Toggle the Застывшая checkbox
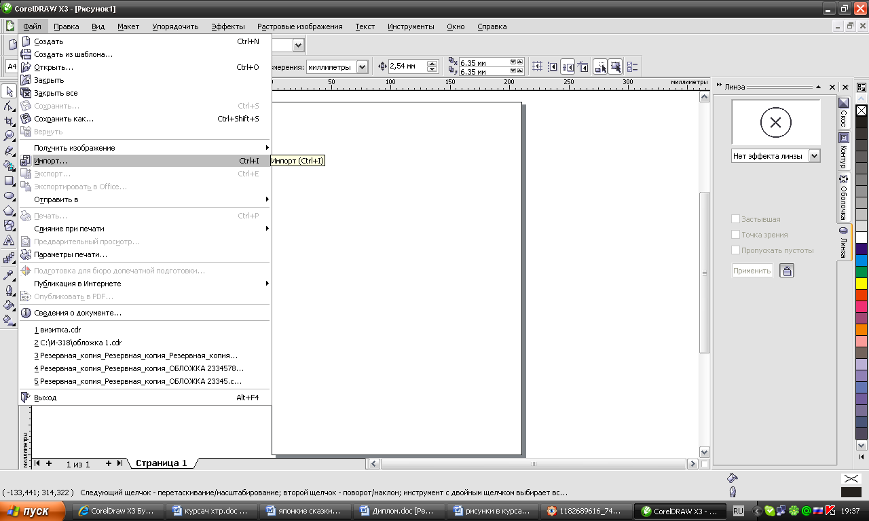 [x=735, y=219]
